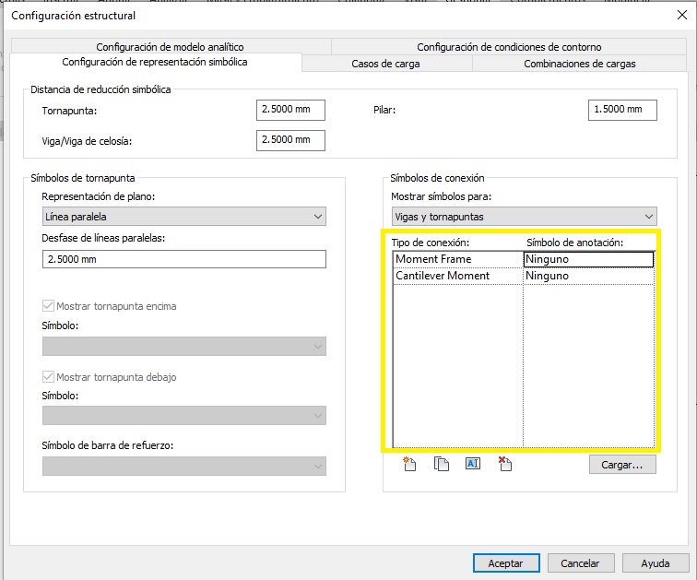Toggle Mostrar tornapunta debajo checkbox

49,377
